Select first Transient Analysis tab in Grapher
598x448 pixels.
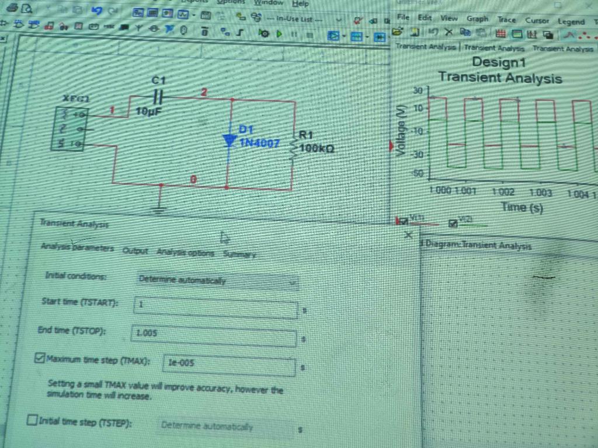pos(426,47)
